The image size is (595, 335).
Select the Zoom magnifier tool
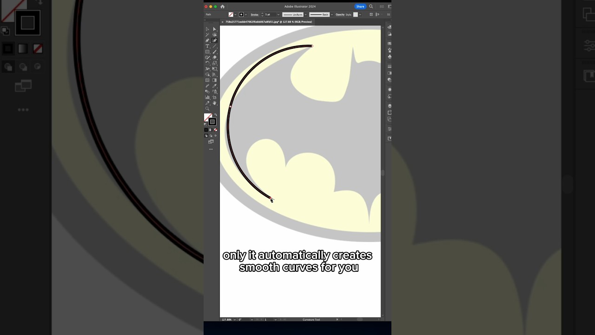click(207, 108)
